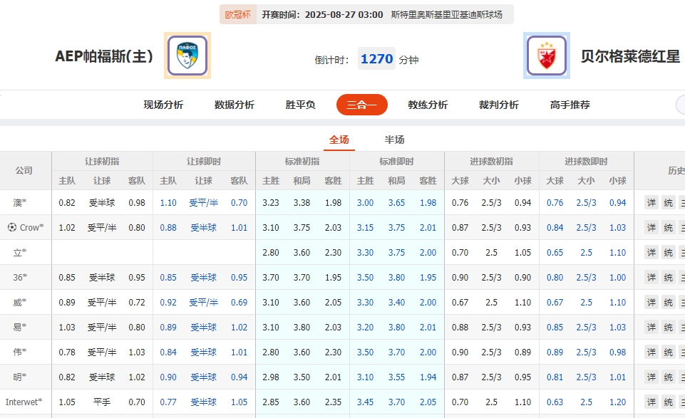This screenshot has height=418, width=685.
Task: Click the live odds 3.00 link for 澳*
Action: 365,203
